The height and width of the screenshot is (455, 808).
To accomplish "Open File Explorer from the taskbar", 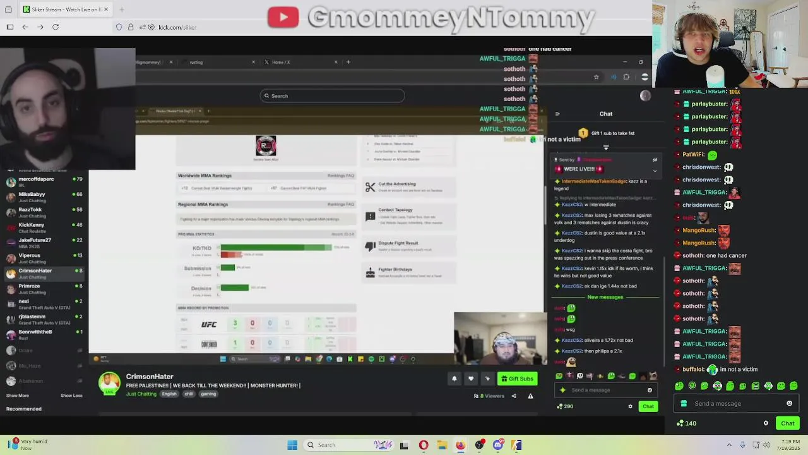I will (x=442, y=445).
